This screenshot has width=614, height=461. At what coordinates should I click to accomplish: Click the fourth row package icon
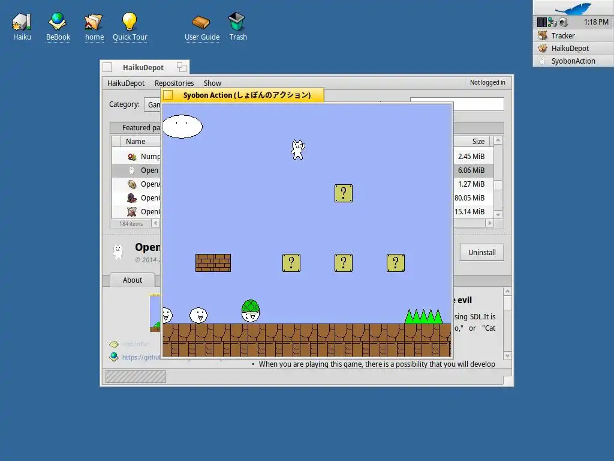point(132,198)
